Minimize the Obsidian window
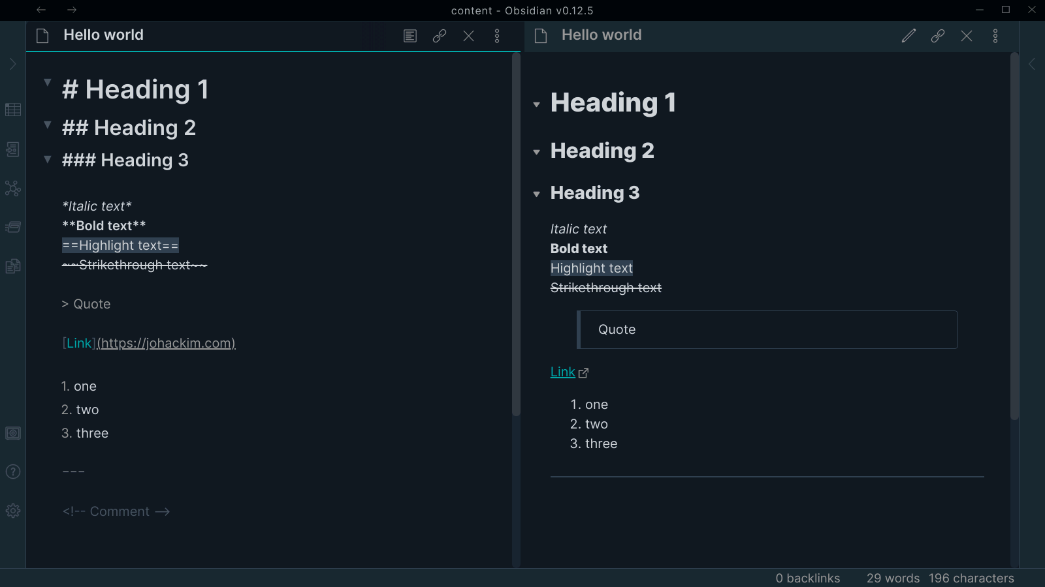Screen dimensions: 1045x587 tap(980, 10)
